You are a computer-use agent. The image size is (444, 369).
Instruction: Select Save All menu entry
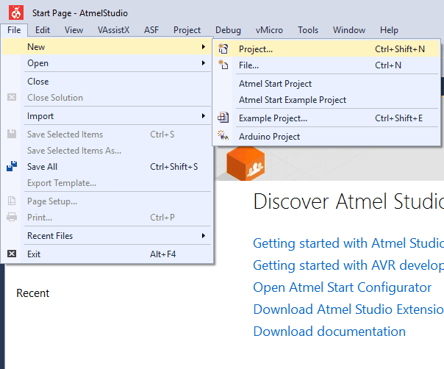point(107,167)
